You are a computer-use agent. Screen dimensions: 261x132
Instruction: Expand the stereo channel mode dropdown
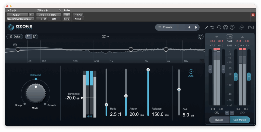[106, 36]
